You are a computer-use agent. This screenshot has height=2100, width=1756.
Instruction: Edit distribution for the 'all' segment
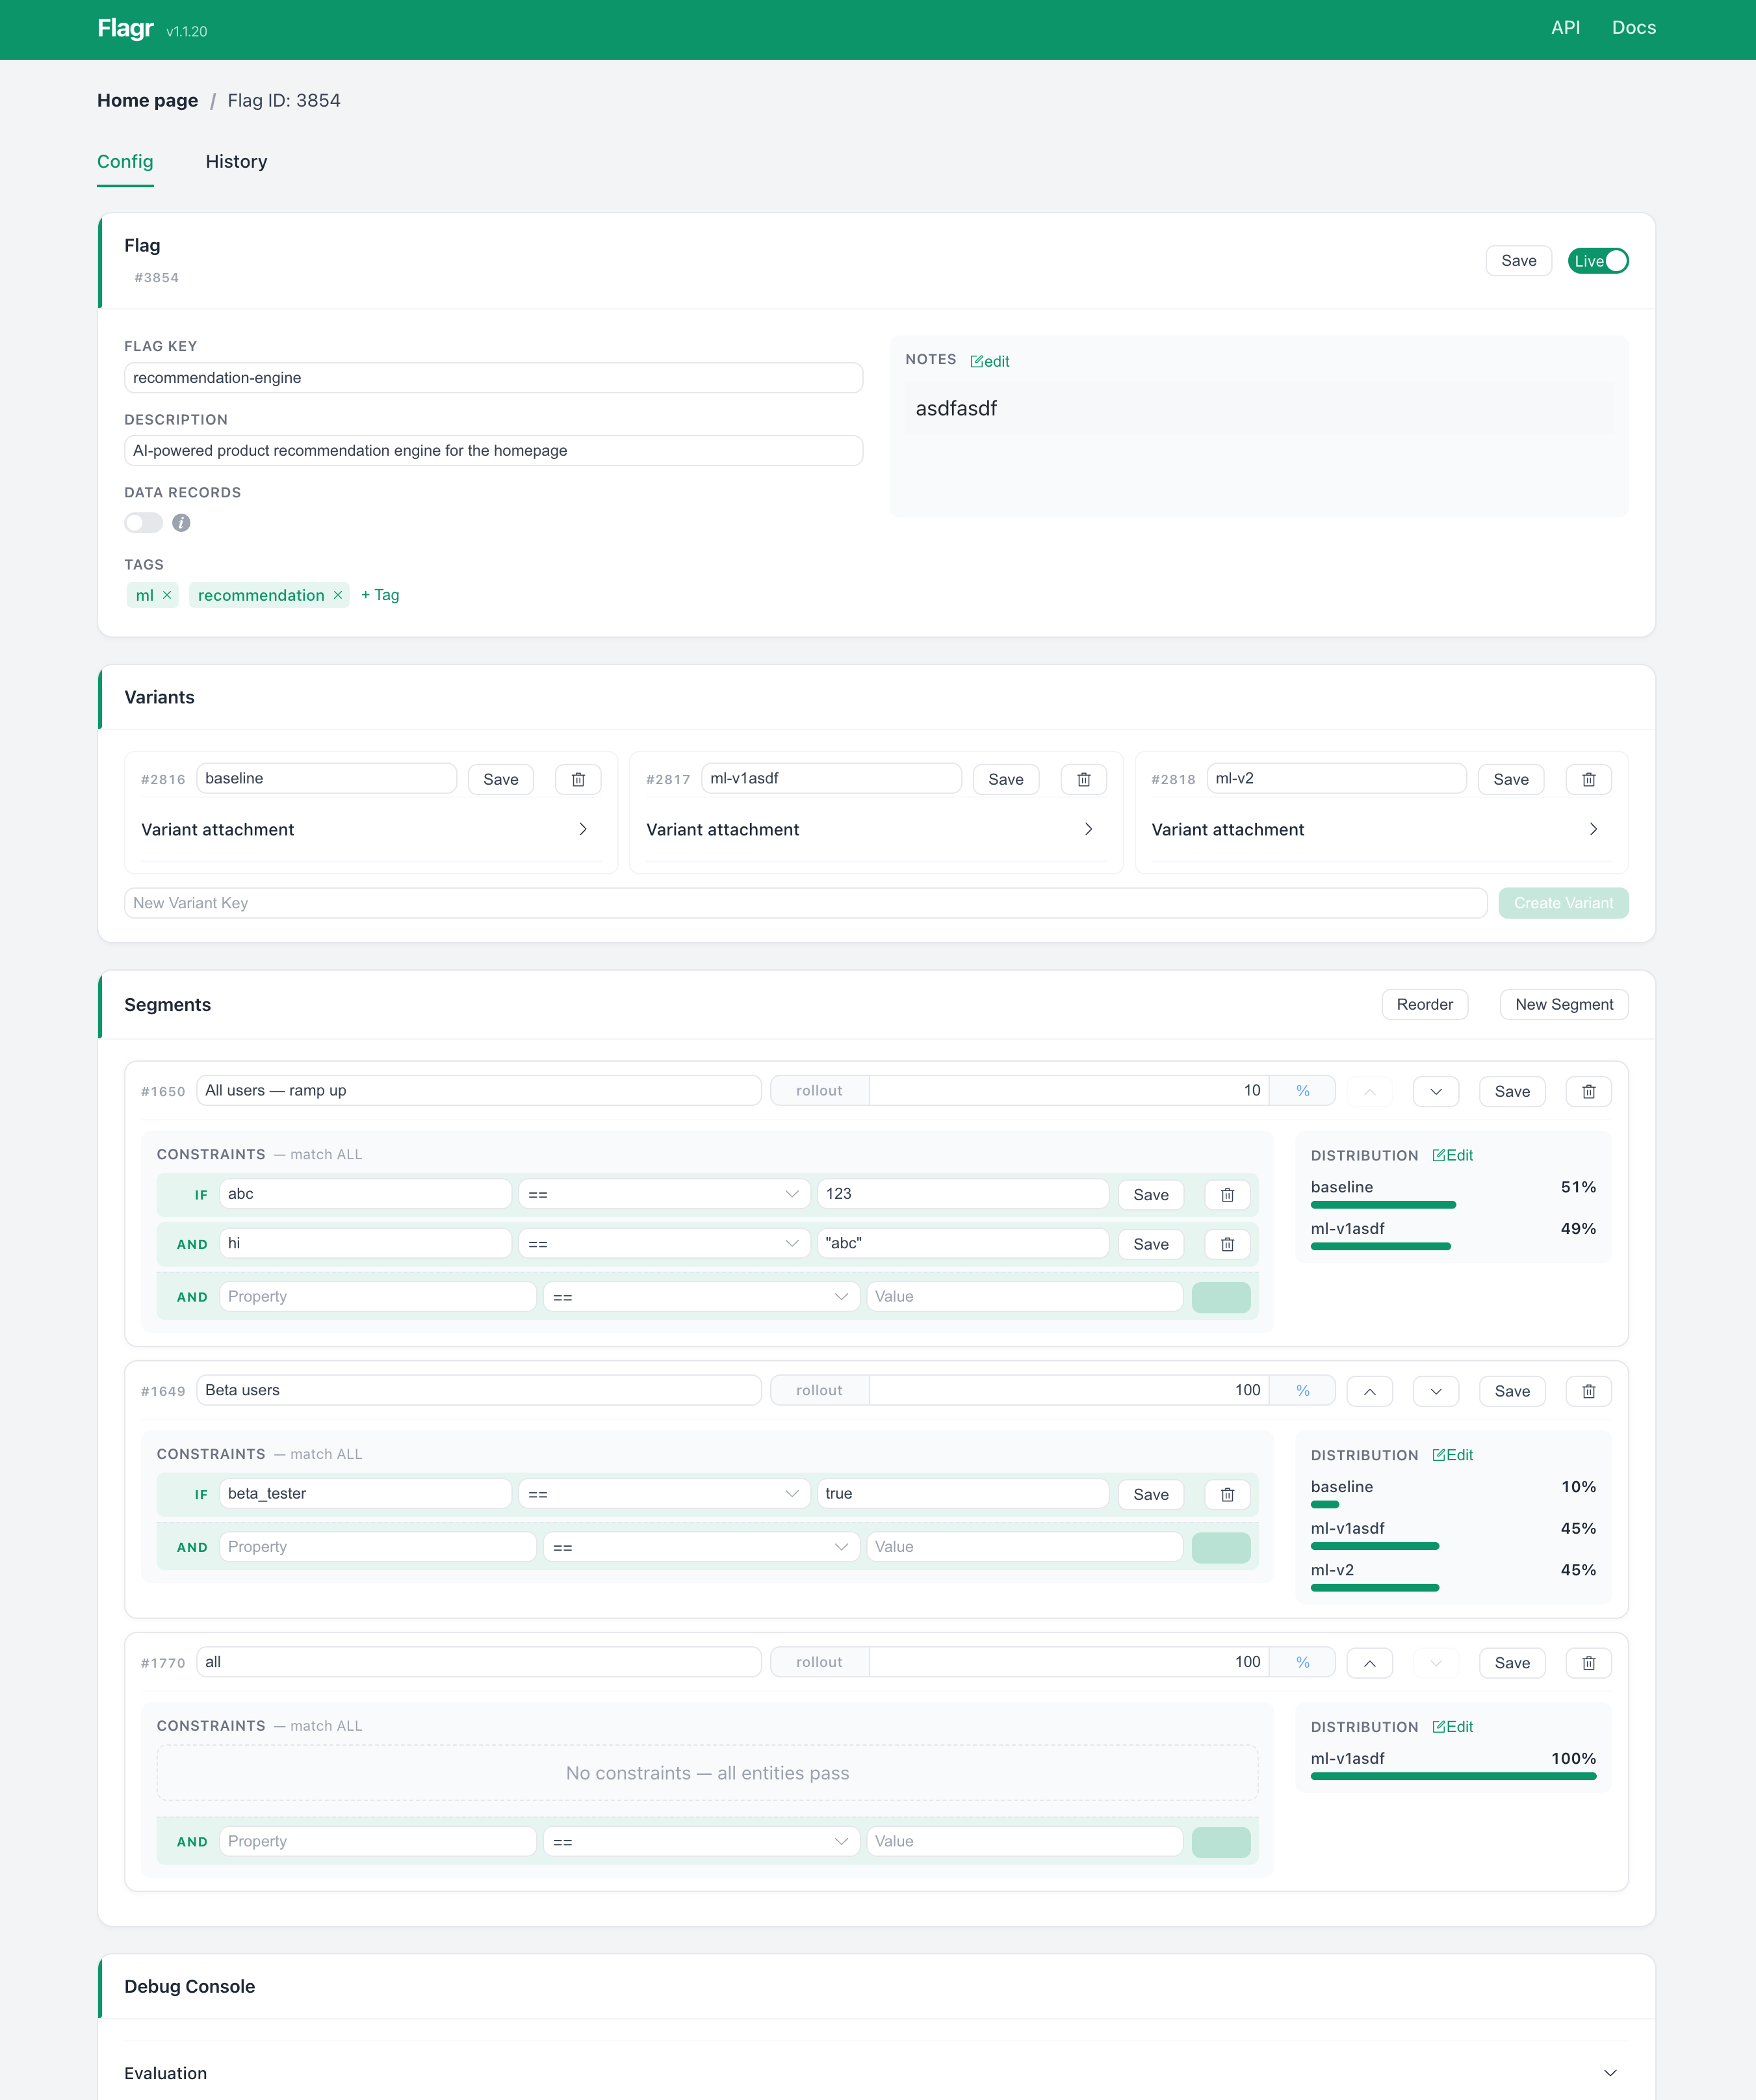(1452, 1727)
